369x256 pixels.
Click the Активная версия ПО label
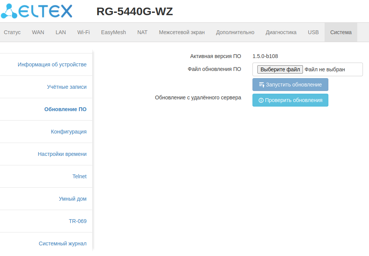click(216, 56)
